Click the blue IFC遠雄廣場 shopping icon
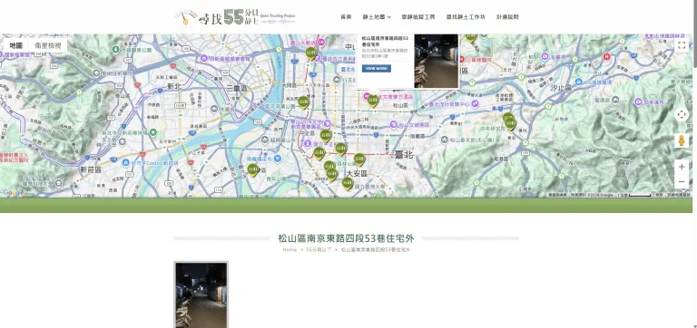 [x=578, y=82]
